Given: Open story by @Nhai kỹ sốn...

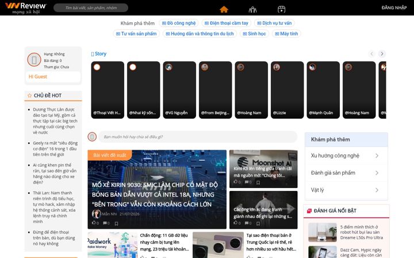Looking at the screenshot, I should coord(143,90).
